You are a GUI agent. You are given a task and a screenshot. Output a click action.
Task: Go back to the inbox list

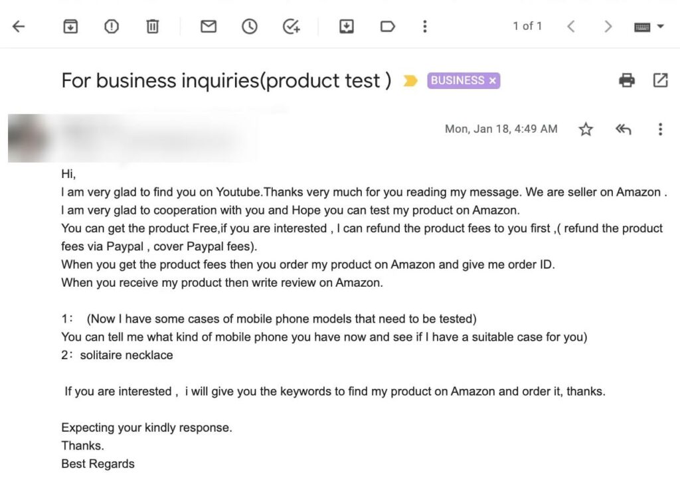[x=19, y=27]
